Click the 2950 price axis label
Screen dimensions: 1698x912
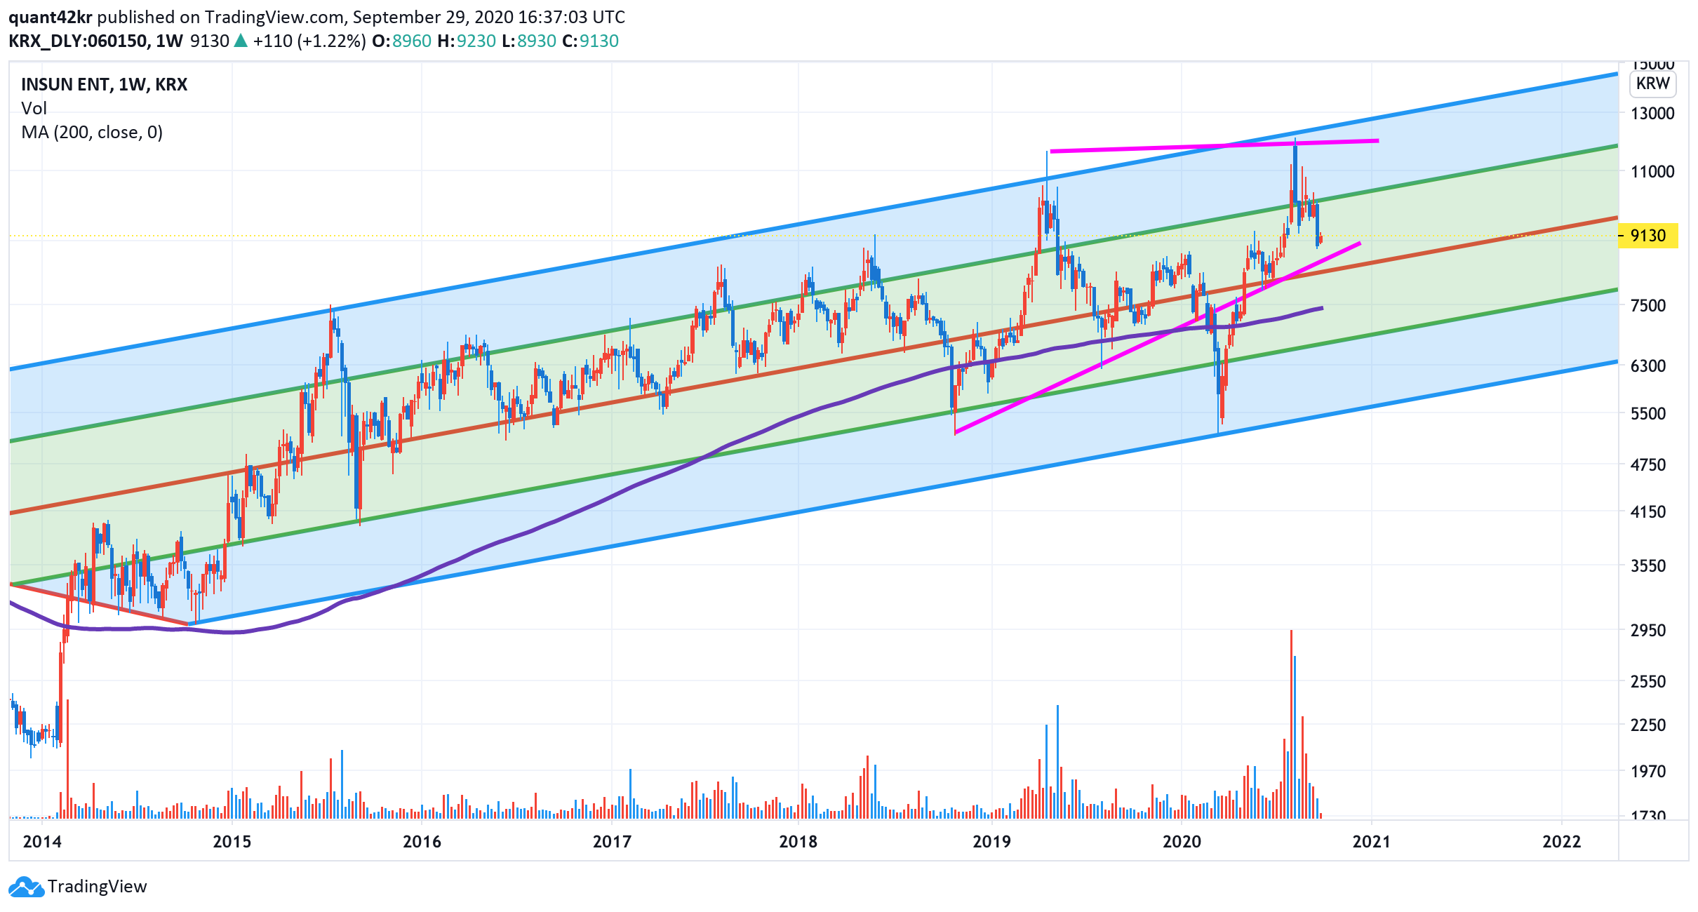1647,630
